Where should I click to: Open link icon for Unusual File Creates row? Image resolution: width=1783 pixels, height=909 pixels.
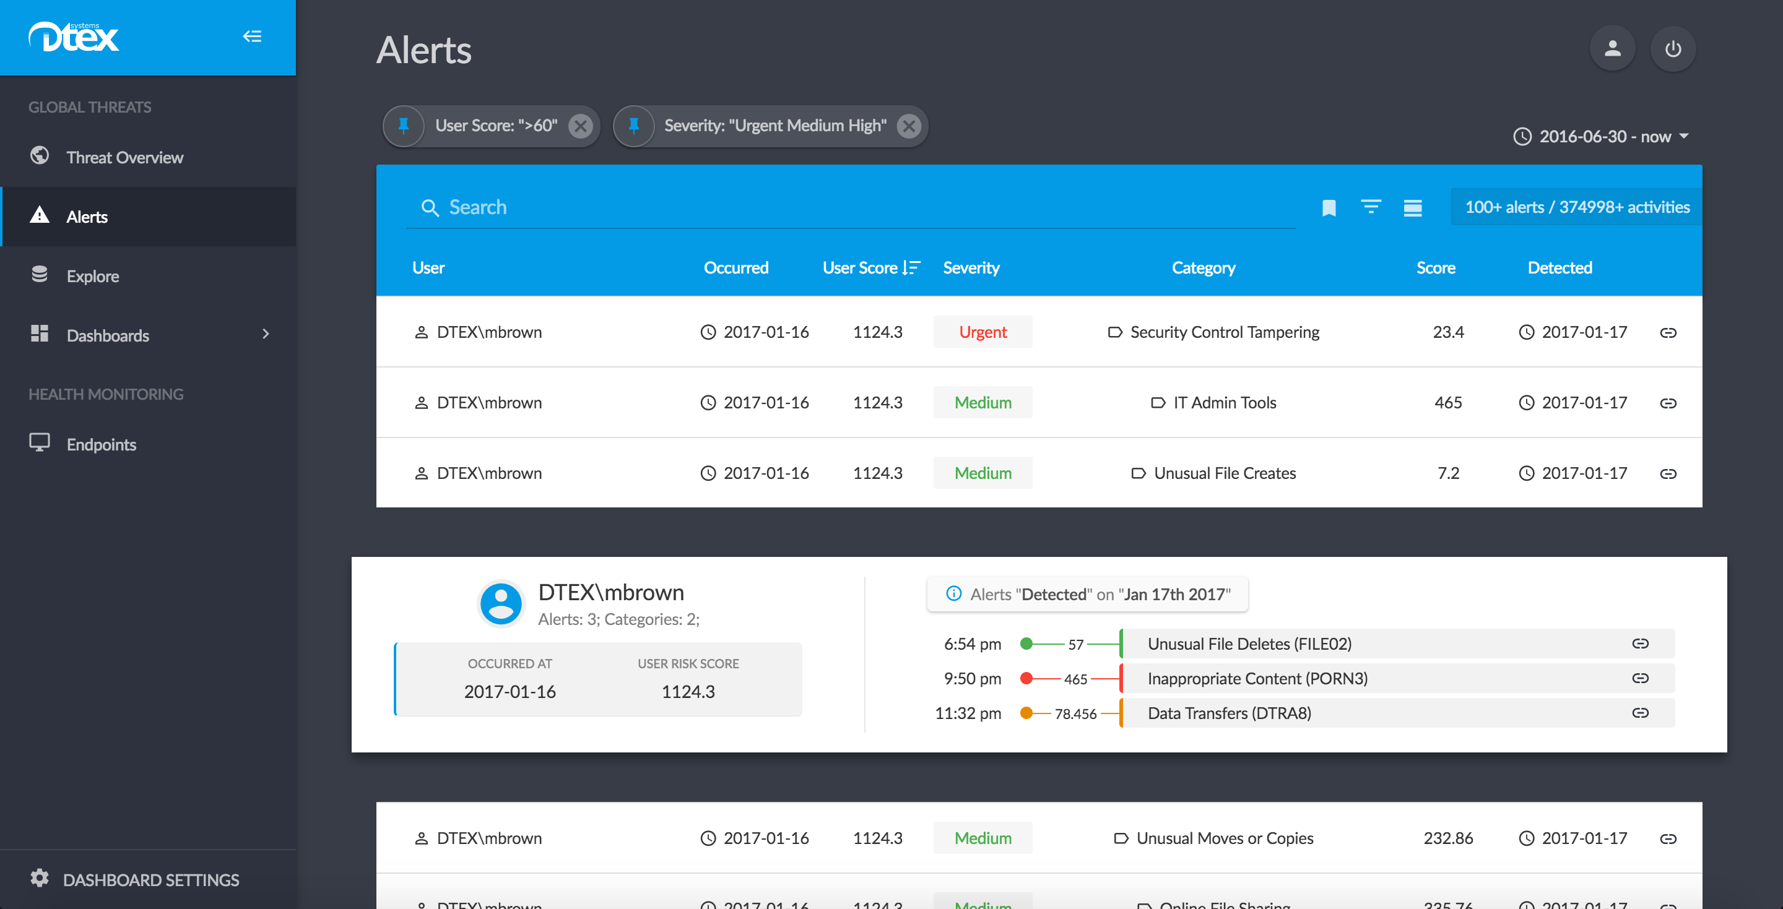pyautogui.click(x=1668, y=474)
